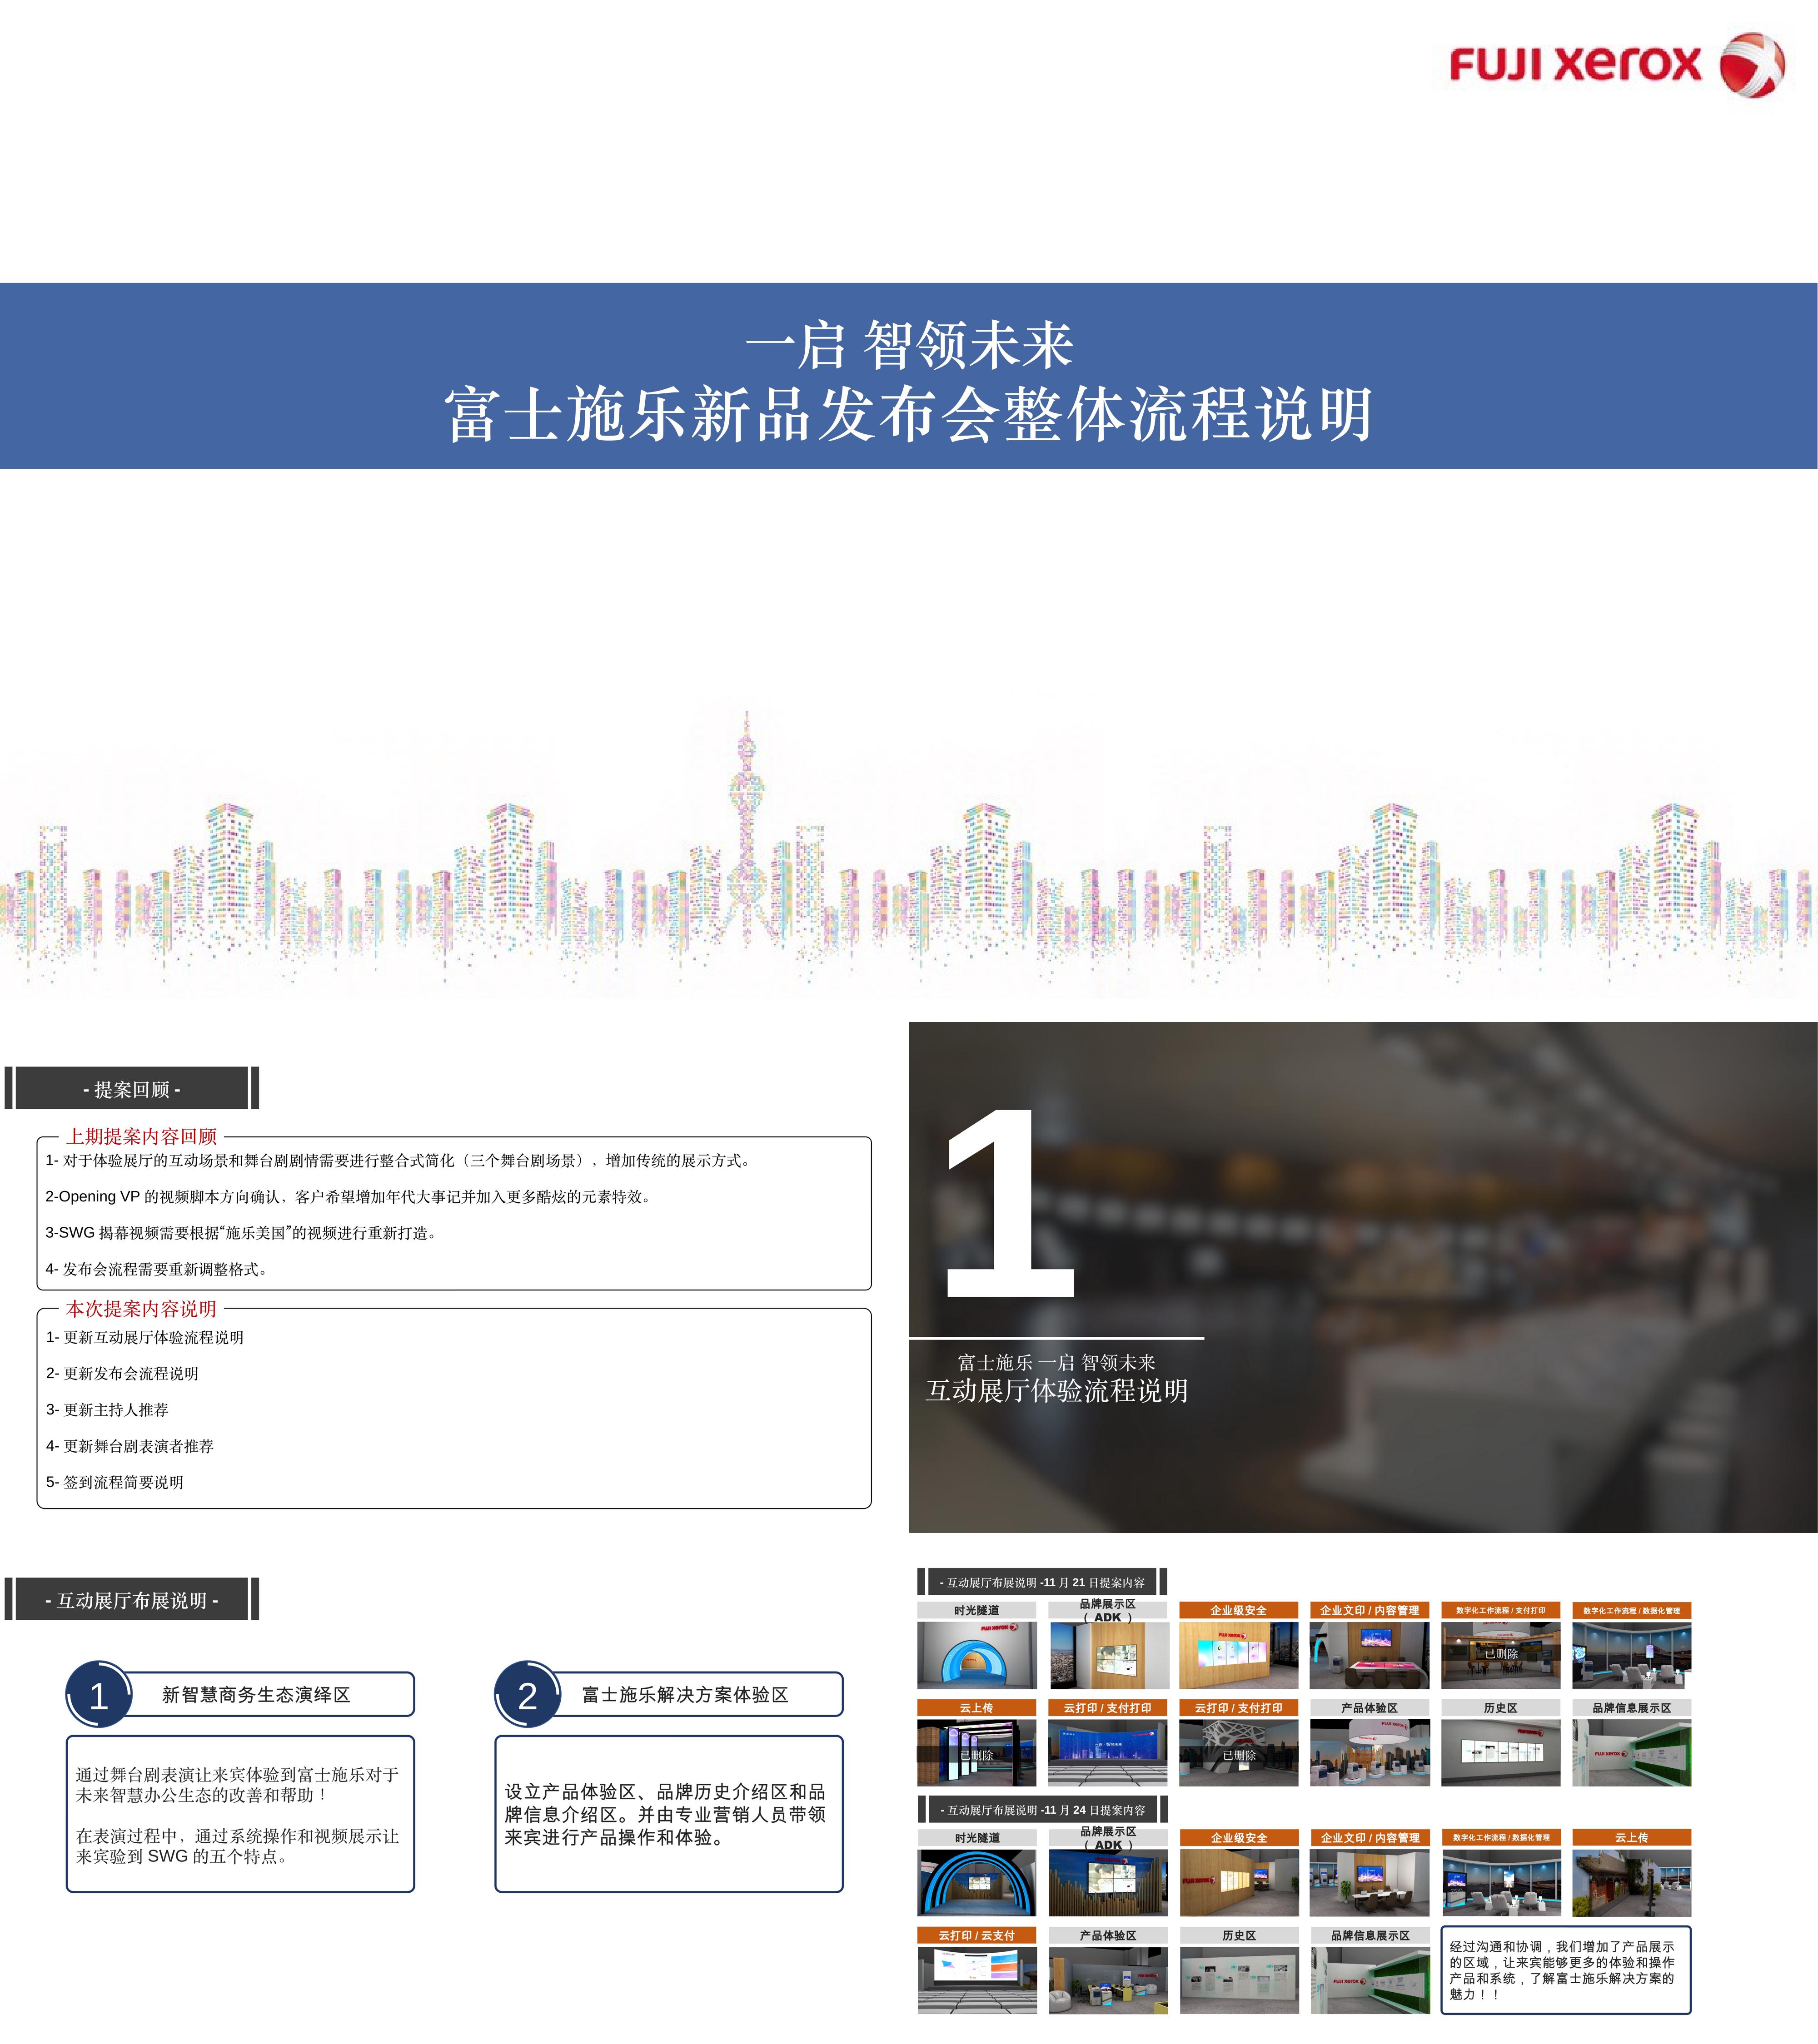Open the 企业文印 / 内容管理 thumbnail in the 11月21日 section
This screenshot has height=2044, width=1818.
[x=1370, y=1655]
